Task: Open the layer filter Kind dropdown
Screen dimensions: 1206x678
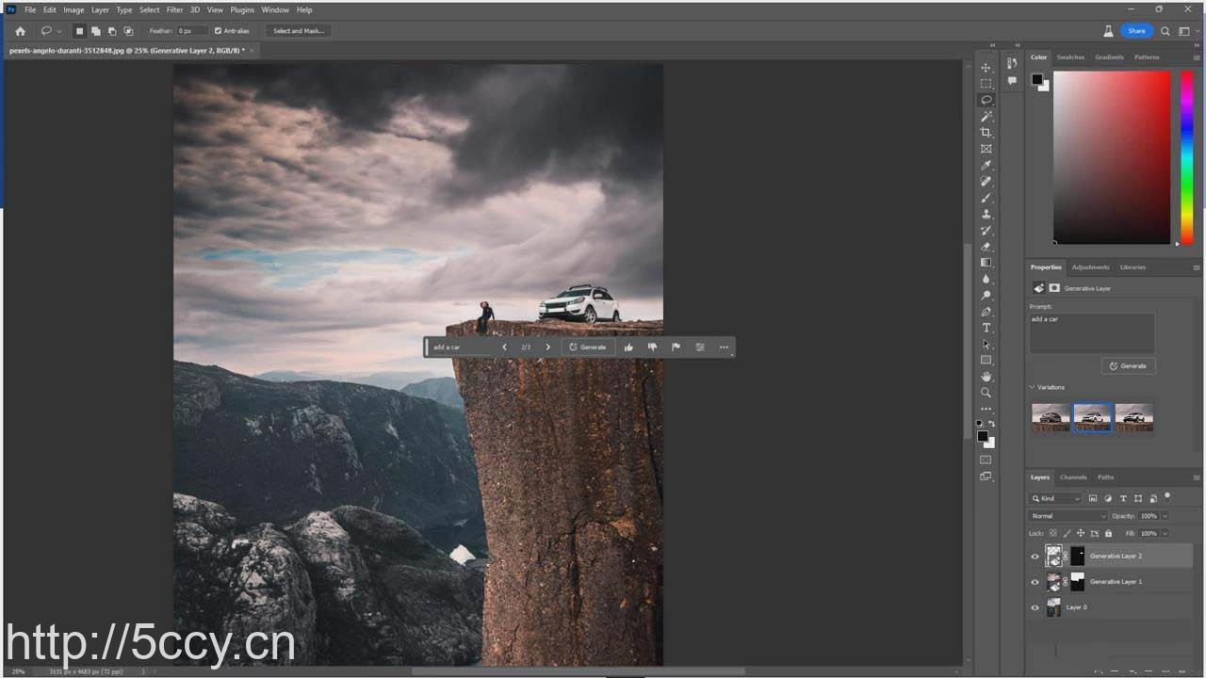Action: pos(1056,498)
